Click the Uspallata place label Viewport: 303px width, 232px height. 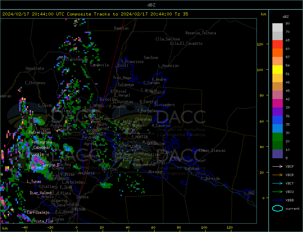coord(35,68)
